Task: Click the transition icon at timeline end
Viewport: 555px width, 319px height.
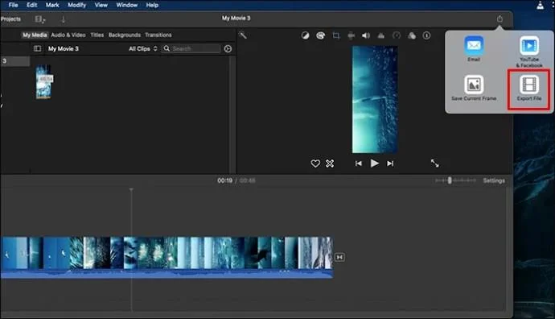Action: 339,257
